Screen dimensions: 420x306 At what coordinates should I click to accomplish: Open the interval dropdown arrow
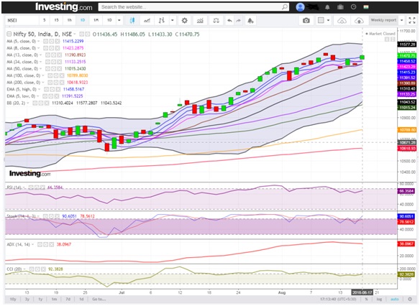(119, 20)
